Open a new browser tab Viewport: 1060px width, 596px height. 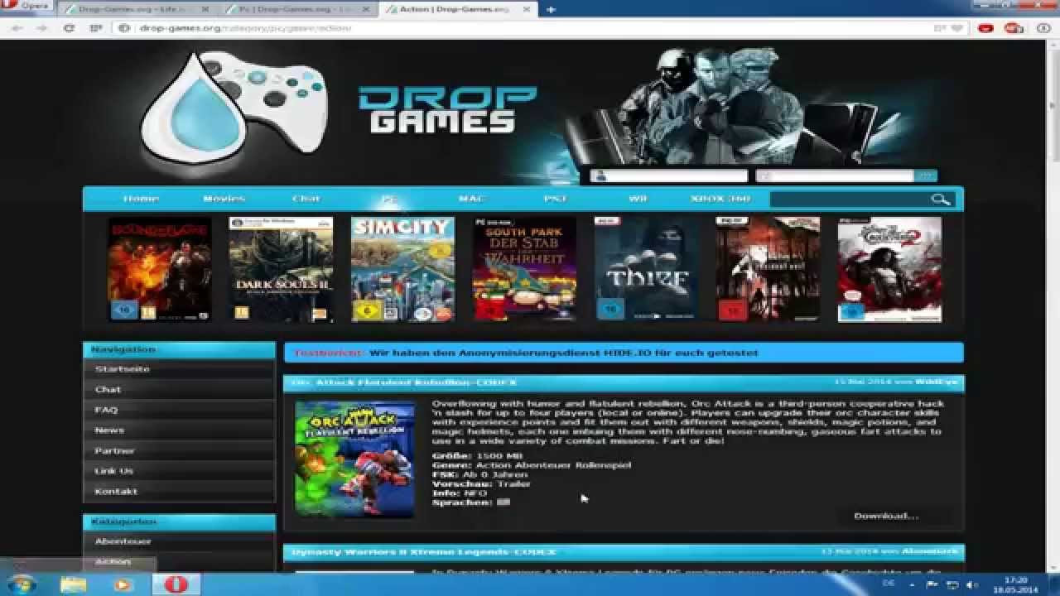pos(551,9)
